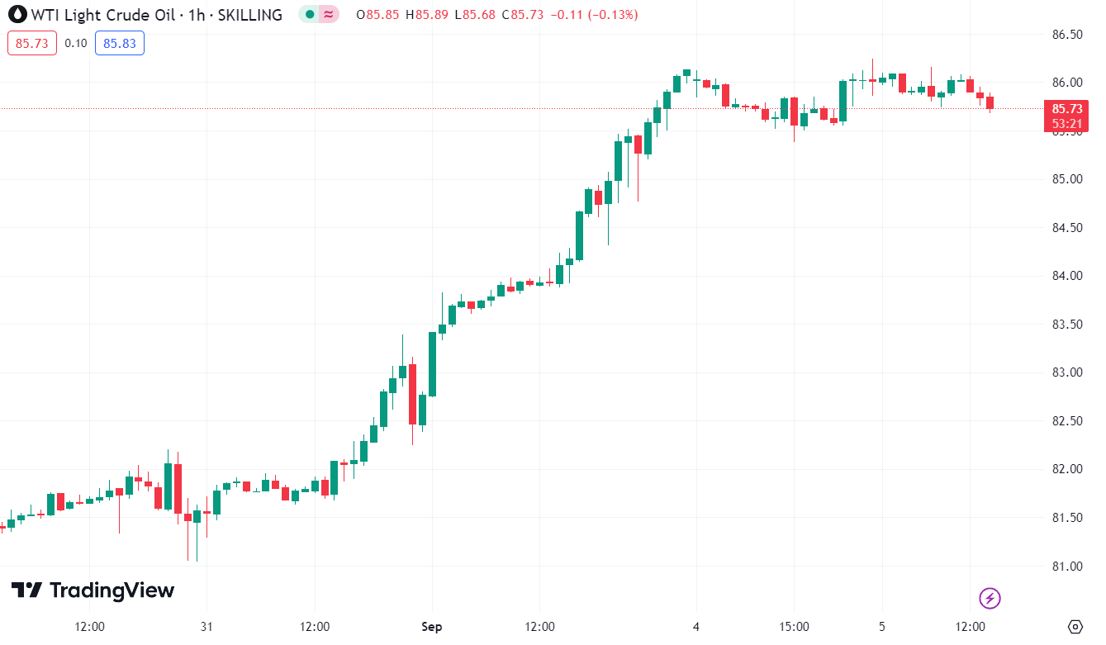Open chart settings via hexagon icon
Screen dimensions: 1106x645
click(1075, 626)
